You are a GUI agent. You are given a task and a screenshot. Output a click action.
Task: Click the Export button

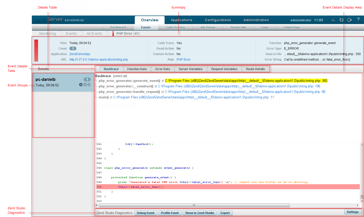tap(225, 213)
